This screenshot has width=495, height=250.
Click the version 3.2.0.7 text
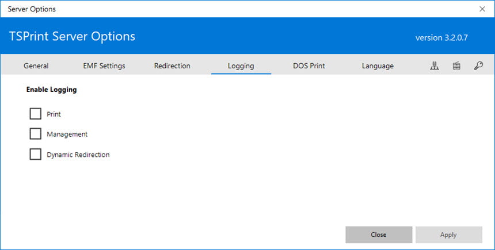pos(441,38)
